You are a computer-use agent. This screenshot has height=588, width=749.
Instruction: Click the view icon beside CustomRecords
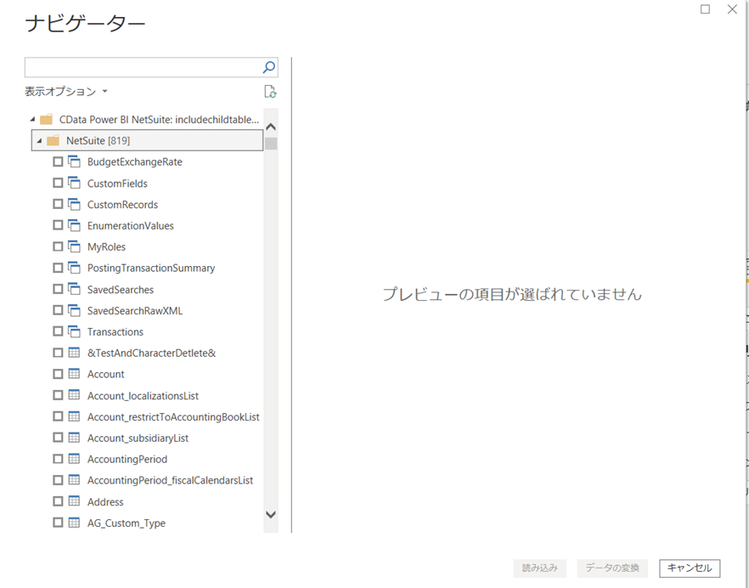click(74, 204)
